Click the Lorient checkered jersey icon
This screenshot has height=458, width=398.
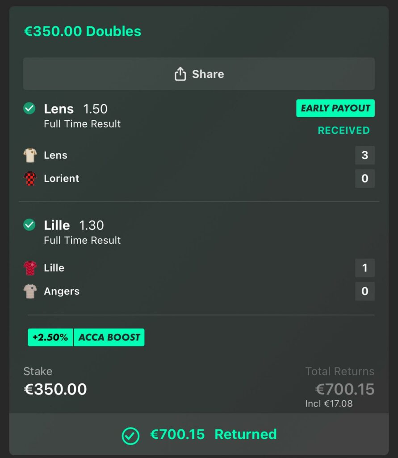click(30, 178)
